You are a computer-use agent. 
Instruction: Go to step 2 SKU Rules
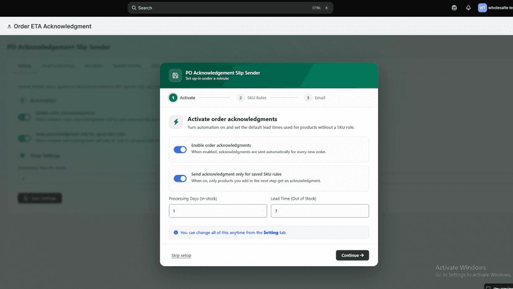(x=252, y=97)
